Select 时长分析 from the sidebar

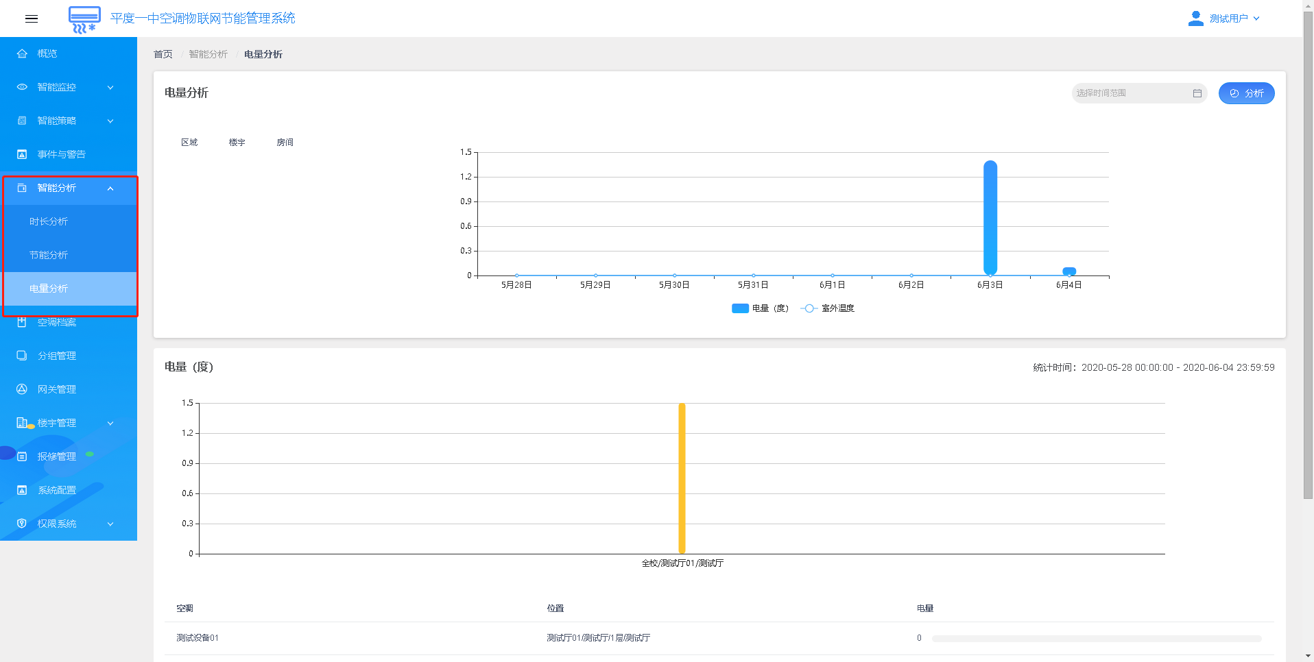(49, 221)
